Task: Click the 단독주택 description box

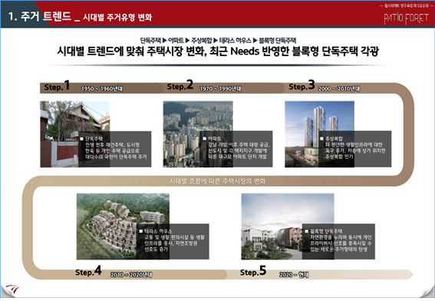Action: pyautogui.click(x=115, y=149)
